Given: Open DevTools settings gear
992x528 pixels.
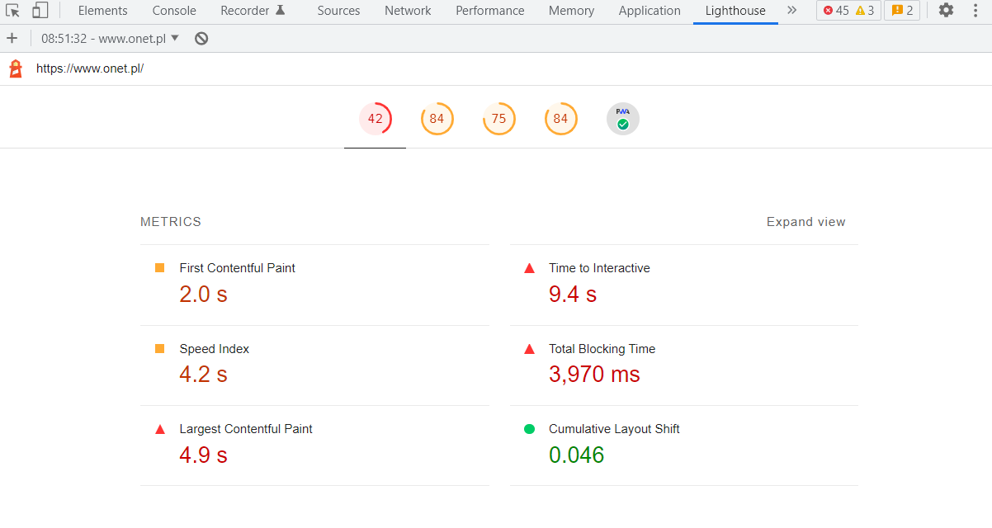Looking at the screenshot, I should click(946, 11).
